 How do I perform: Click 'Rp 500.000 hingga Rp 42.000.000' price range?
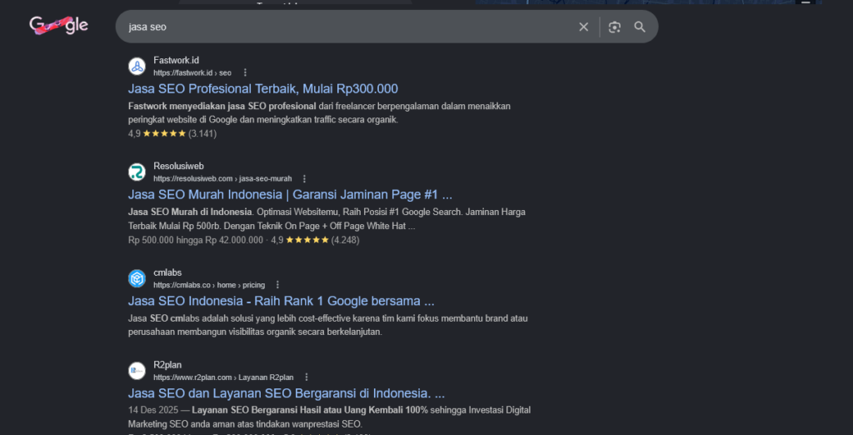pos(195,239)
